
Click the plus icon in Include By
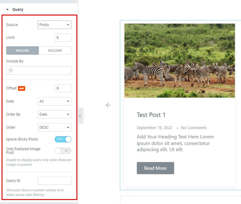[x=10, y=70]
